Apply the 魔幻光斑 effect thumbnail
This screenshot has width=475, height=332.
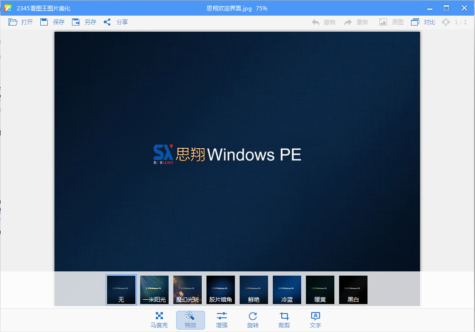click(x=188, y=290)
